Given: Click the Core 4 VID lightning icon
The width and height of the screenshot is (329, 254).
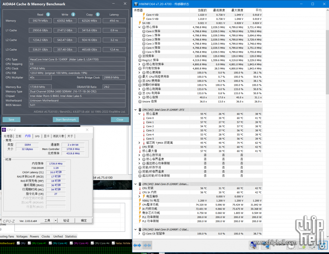Looking at the screenshot, I should 144,15.
